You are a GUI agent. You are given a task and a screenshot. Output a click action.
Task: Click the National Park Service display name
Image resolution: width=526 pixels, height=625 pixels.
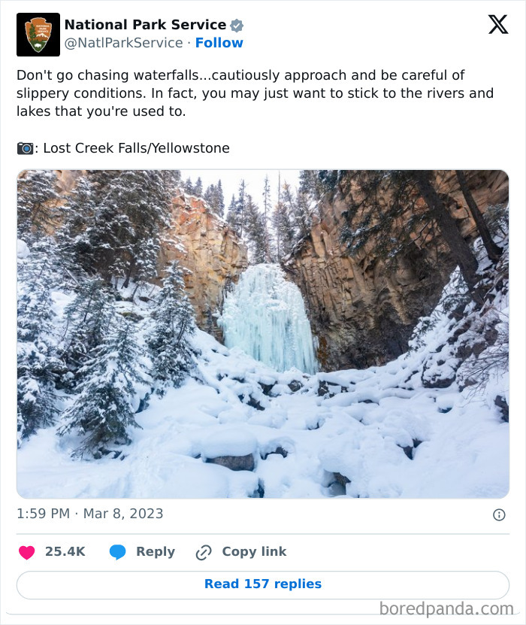(x=144, y=24)
